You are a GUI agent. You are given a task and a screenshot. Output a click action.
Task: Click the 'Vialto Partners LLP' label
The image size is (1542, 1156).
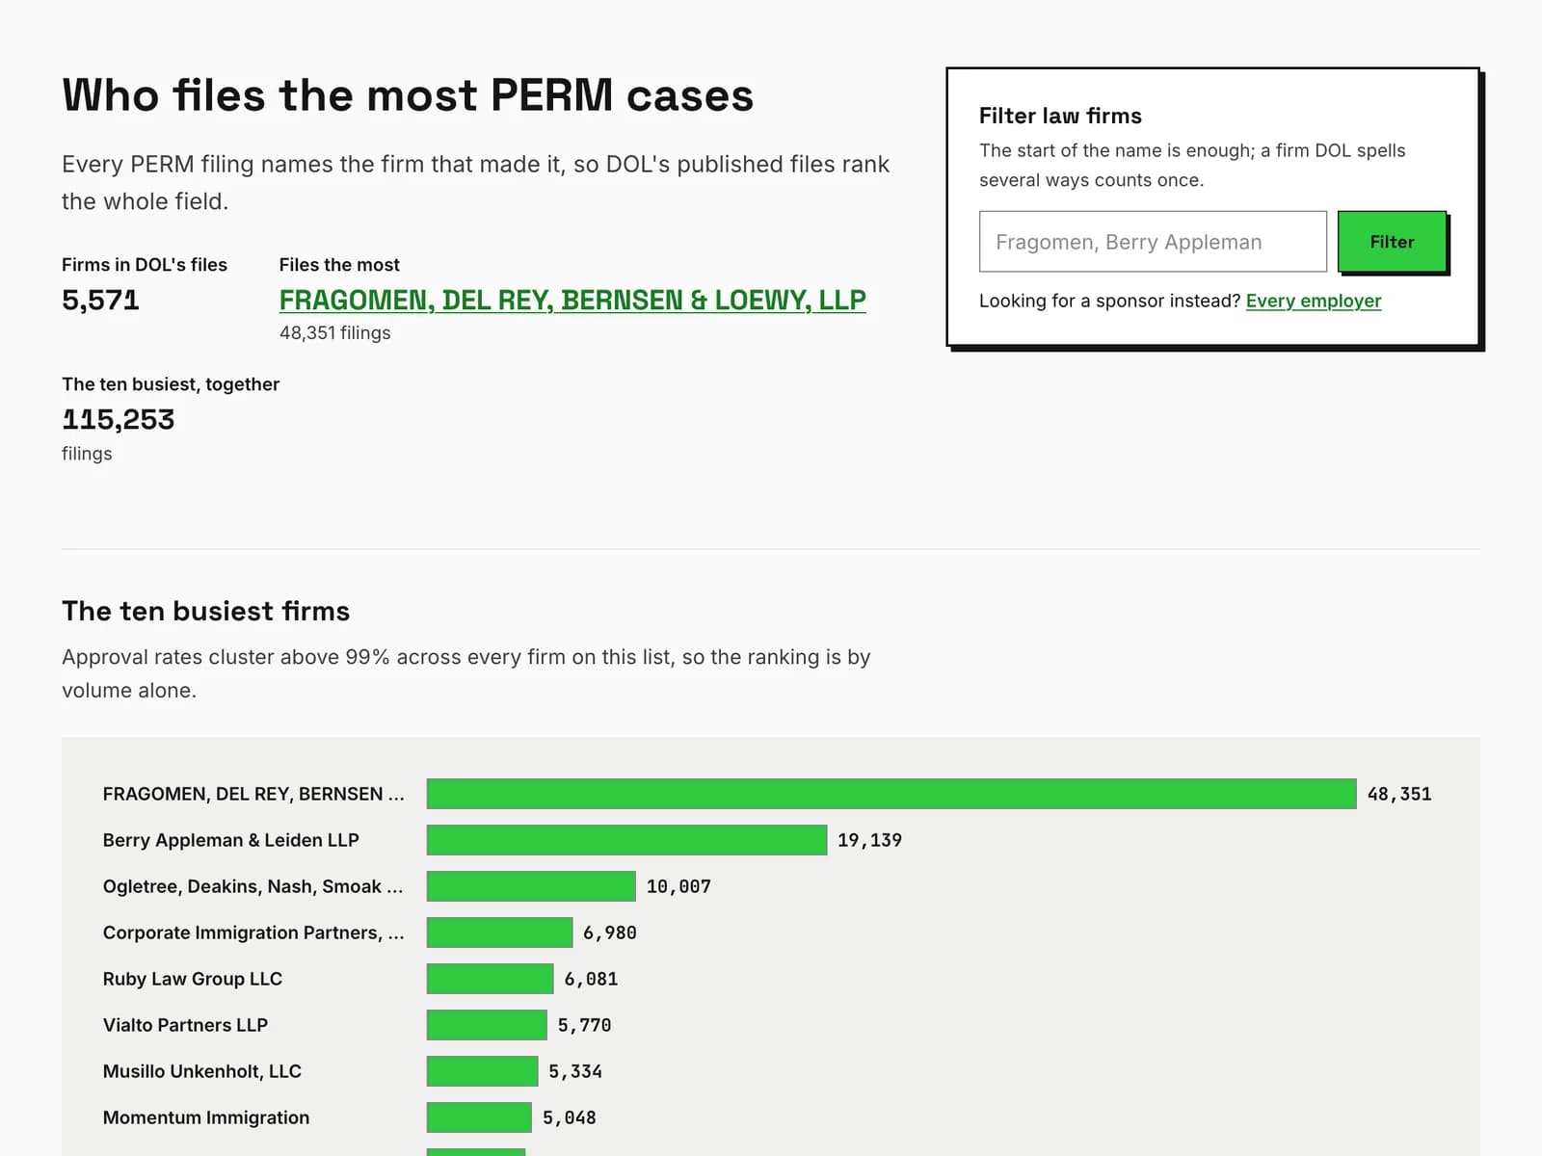(185, 1025)
